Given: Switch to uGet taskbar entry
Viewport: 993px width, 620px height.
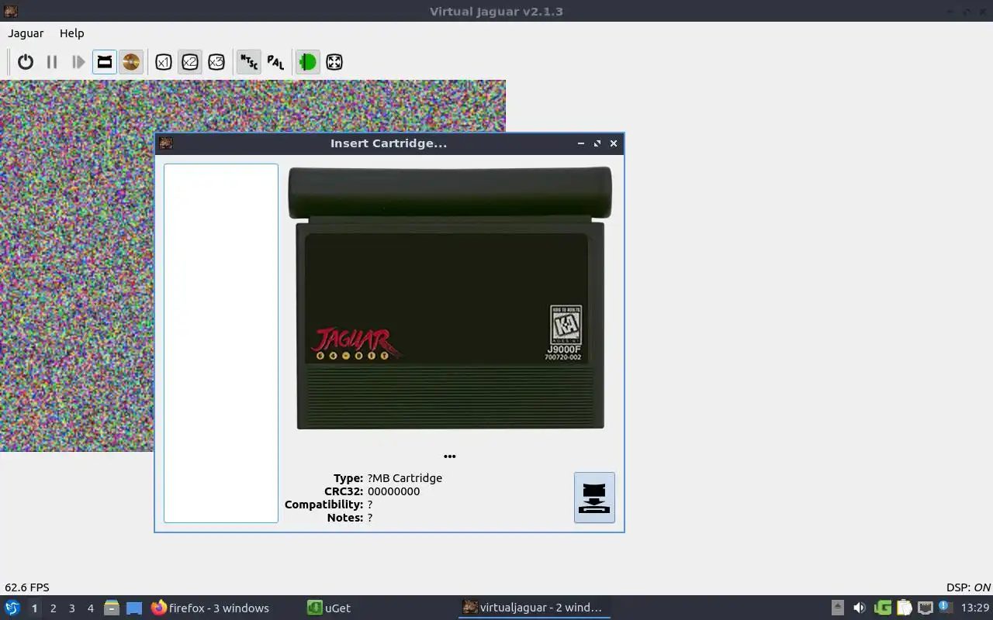Looking at the screenshot, I should coord(329,608).
